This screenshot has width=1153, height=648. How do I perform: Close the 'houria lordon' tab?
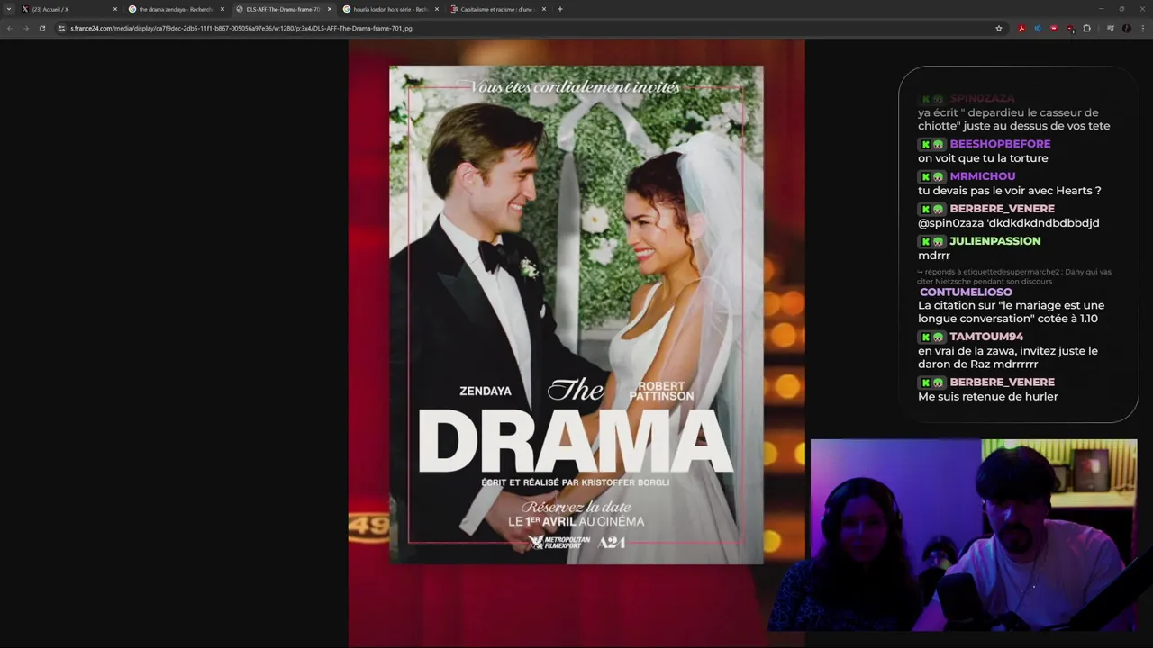click(x=437, y=9)
